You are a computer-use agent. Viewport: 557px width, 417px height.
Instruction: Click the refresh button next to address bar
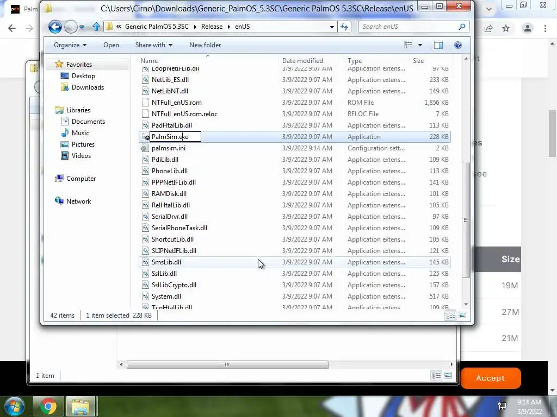point(344,27)
